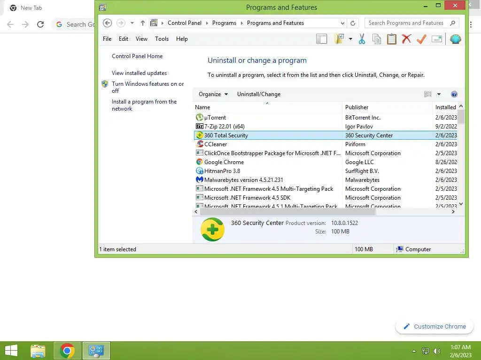Open the Control Panel Home link
481x360 pixels.
[137, 56]
